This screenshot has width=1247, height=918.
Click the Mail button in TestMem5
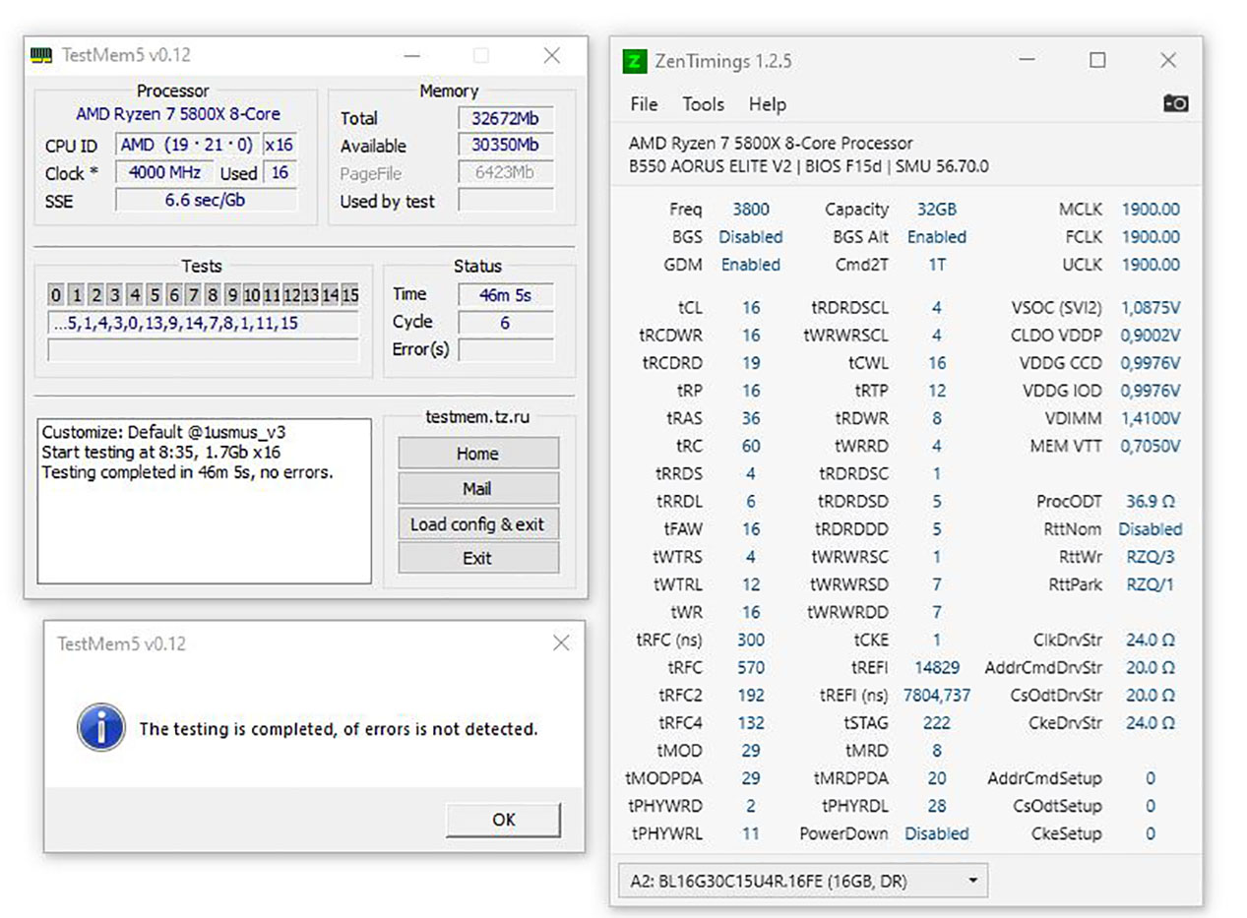point(477,489)
